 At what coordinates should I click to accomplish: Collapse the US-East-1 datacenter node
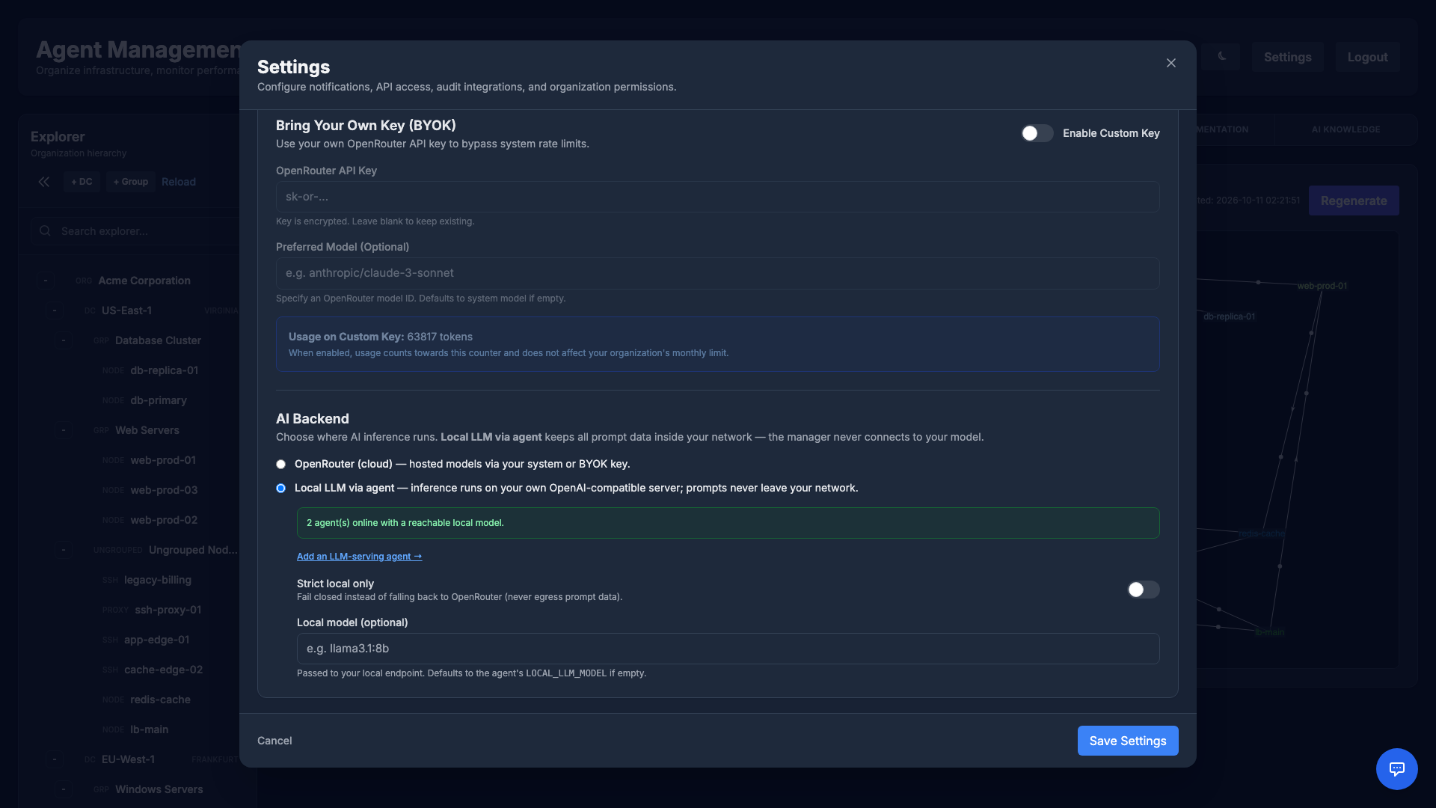click(x=55, y=310)
